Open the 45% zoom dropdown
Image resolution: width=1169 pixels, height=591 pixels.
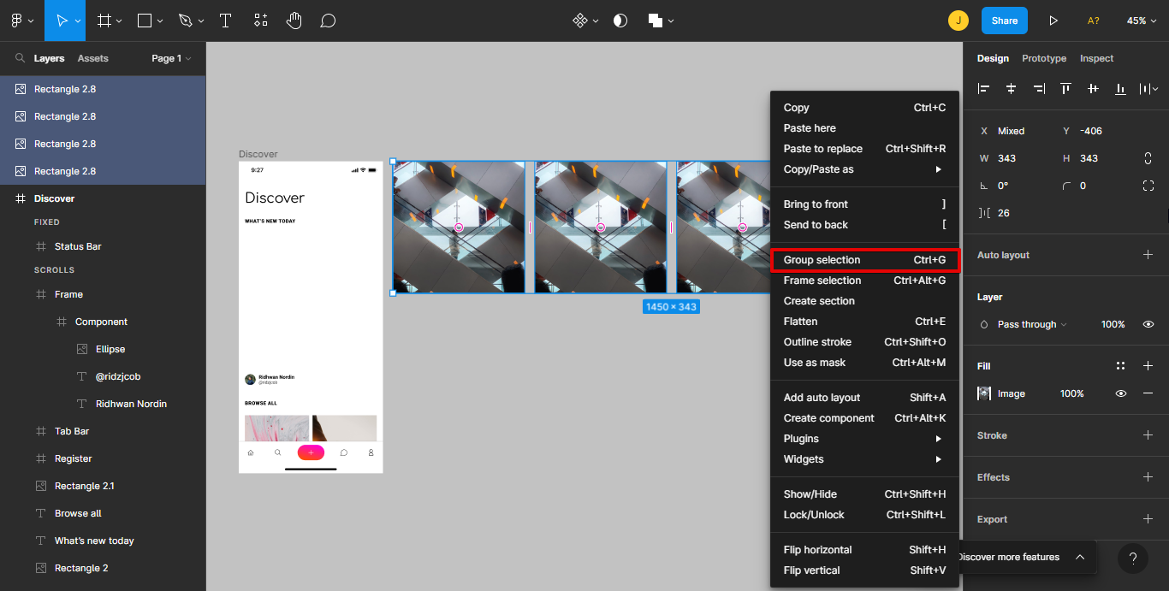1141,21
